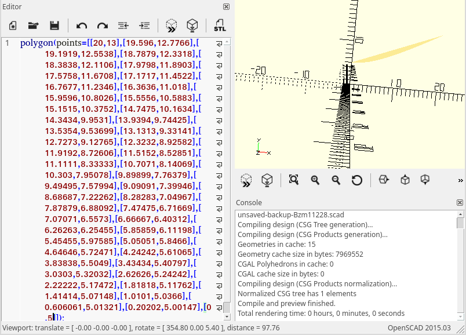Switch to the top view
Image resolution: width=466 pixels, height=335 pixels.
[x=404, y=180]
